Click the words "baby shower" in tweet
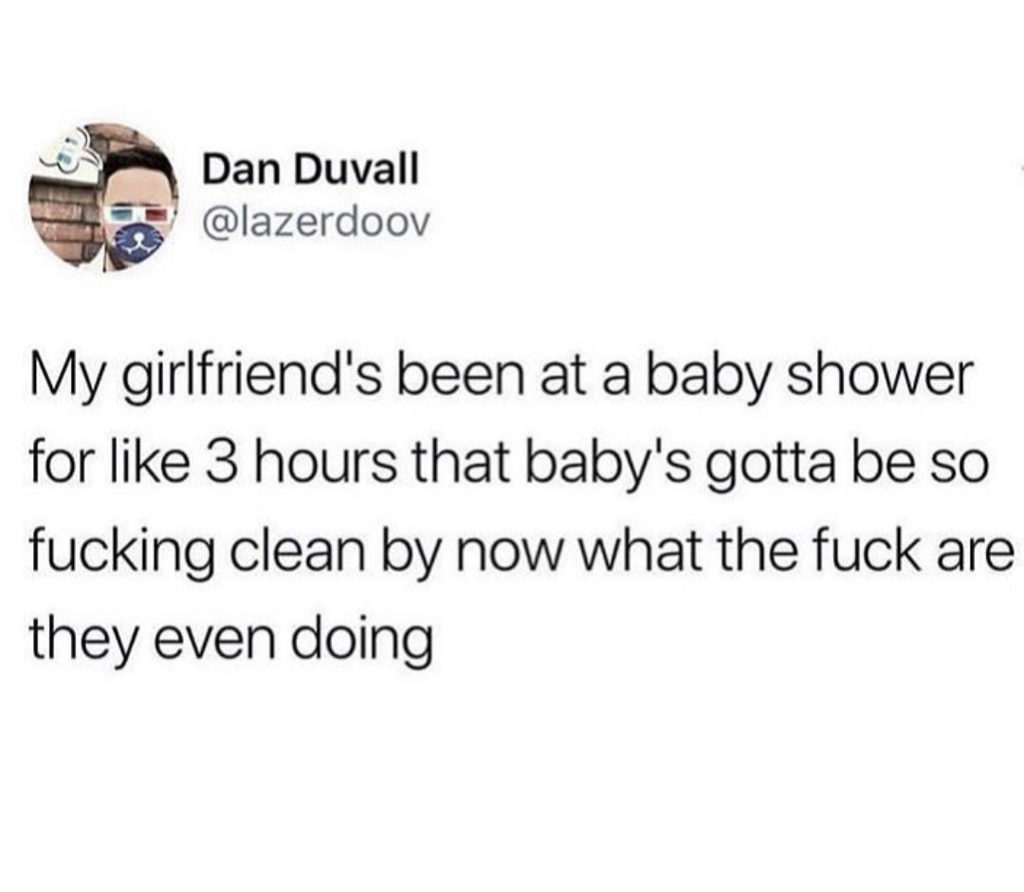The width and height of the screenshot is (1024, 892). [x=811, y=380]
